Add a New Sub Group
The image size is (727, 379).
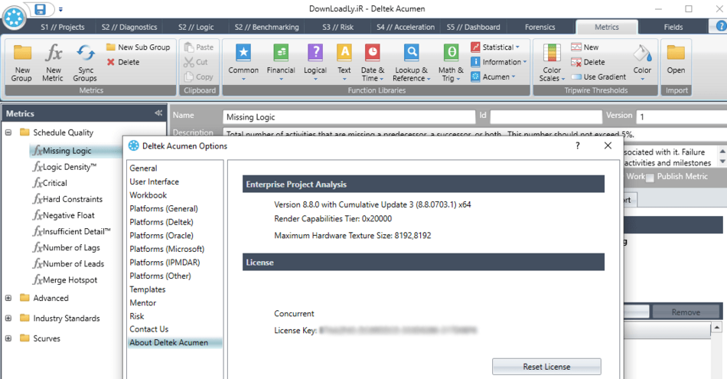pos(138,47)
